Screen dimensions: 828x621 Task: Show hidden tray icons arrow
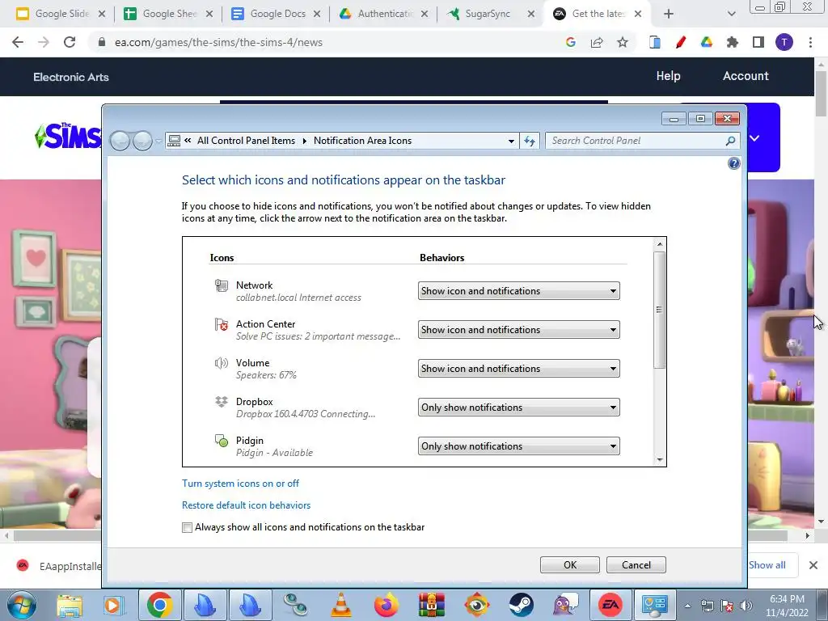point(687,606)
